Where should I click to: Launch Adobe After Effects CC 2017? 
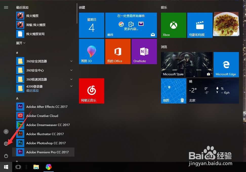pos(43,107)
